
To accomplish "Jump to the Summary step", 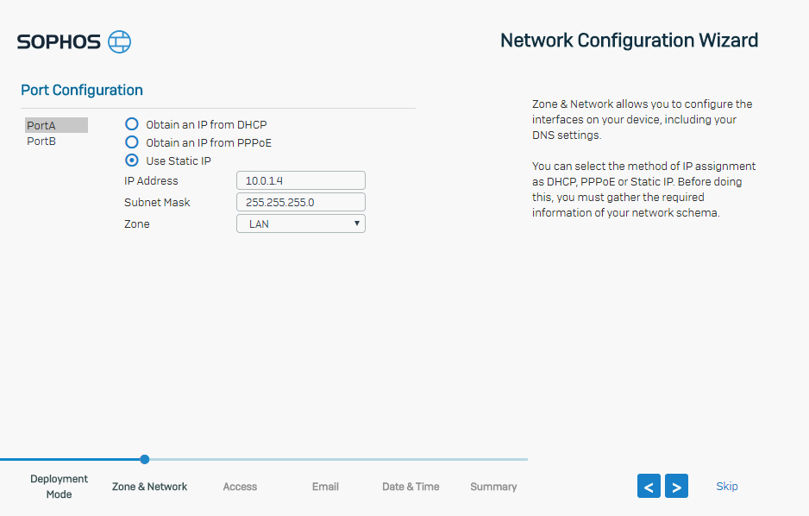I will tap(493, 487).
